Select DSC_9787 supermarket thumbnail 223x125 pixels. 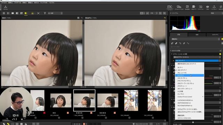click(x=155, y=100)
